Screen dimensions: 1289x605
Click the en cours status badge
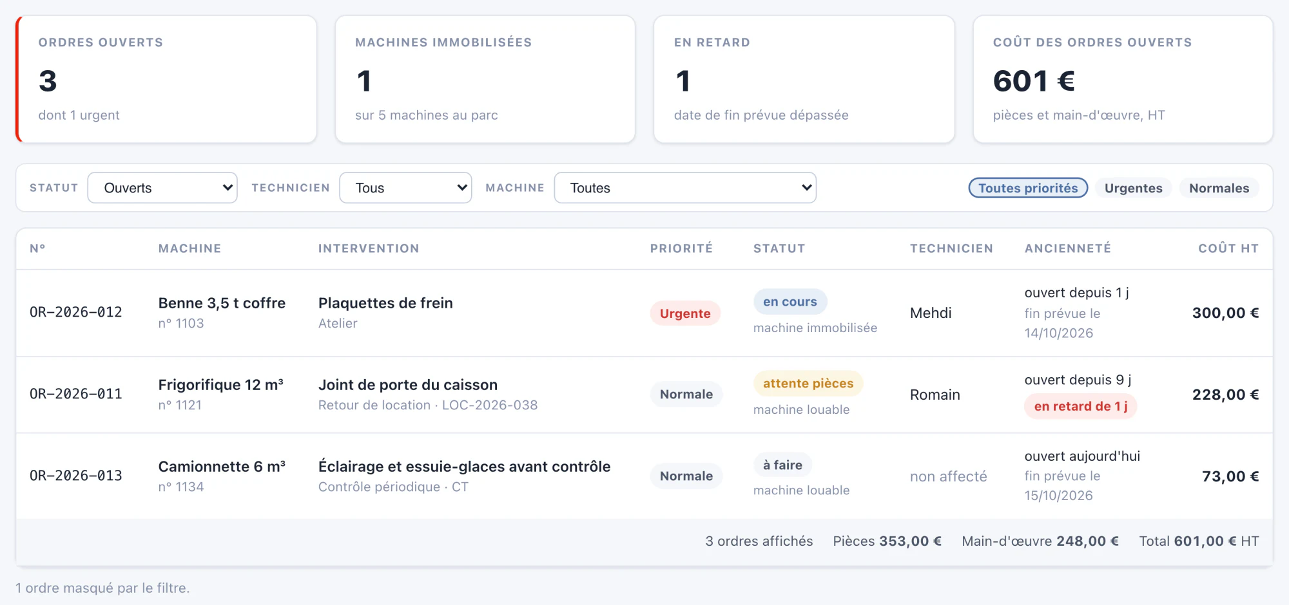(x=790, y=302)
